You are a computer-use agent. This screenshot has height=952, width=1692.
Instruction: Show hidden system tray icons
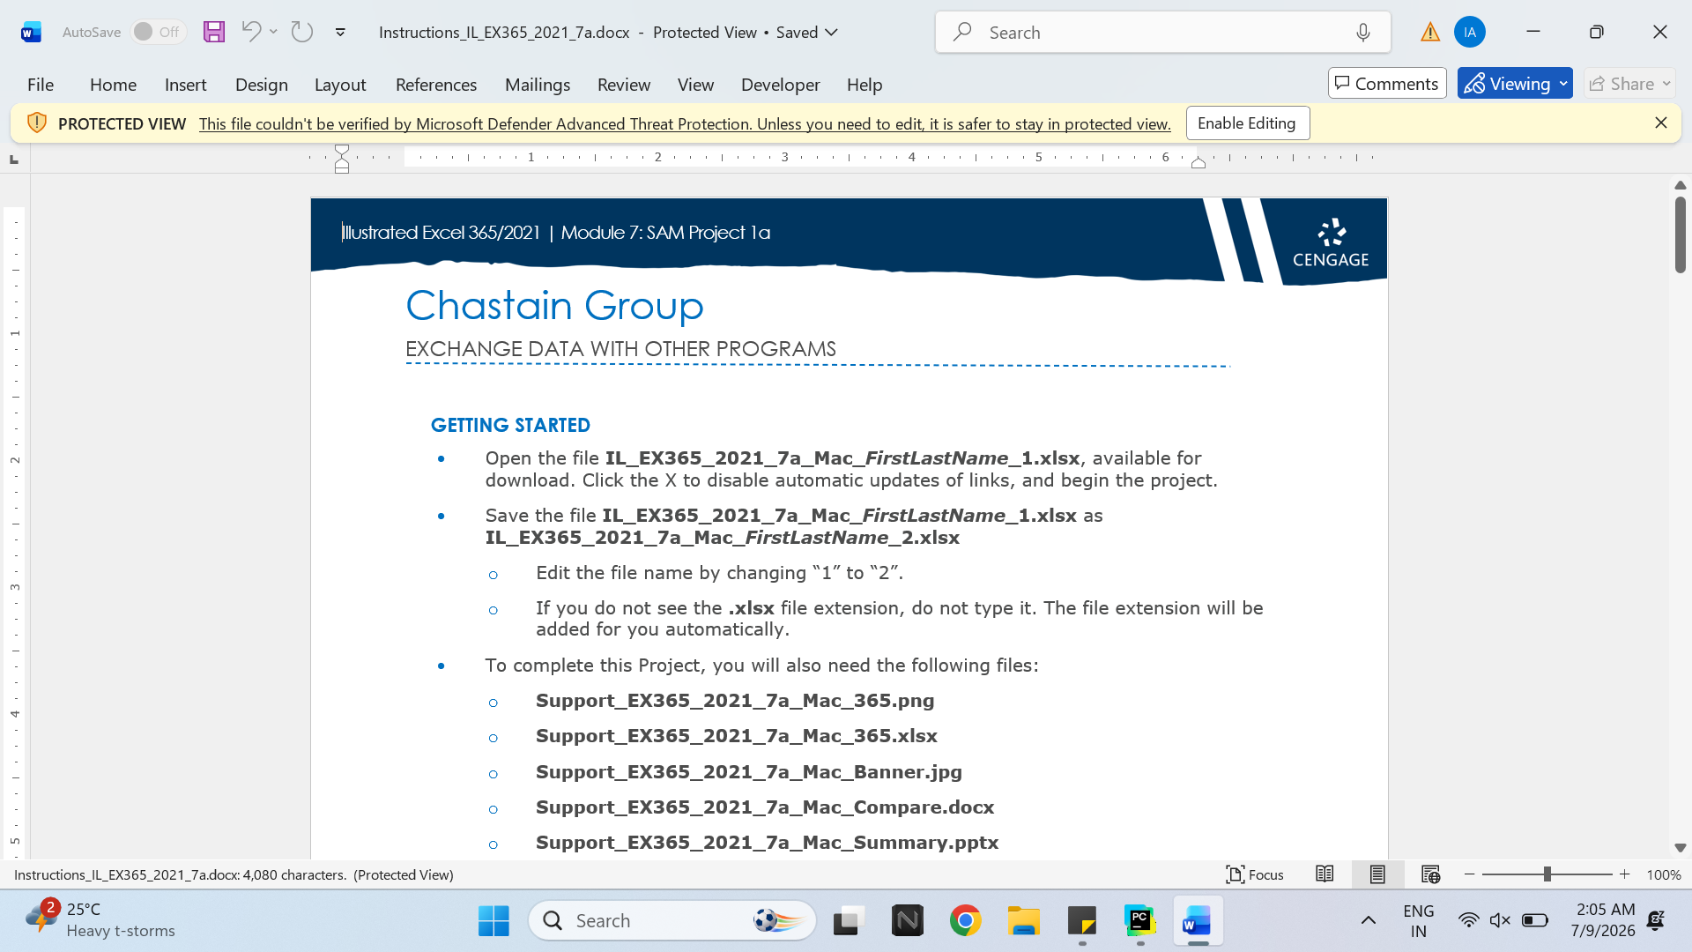1369,921
